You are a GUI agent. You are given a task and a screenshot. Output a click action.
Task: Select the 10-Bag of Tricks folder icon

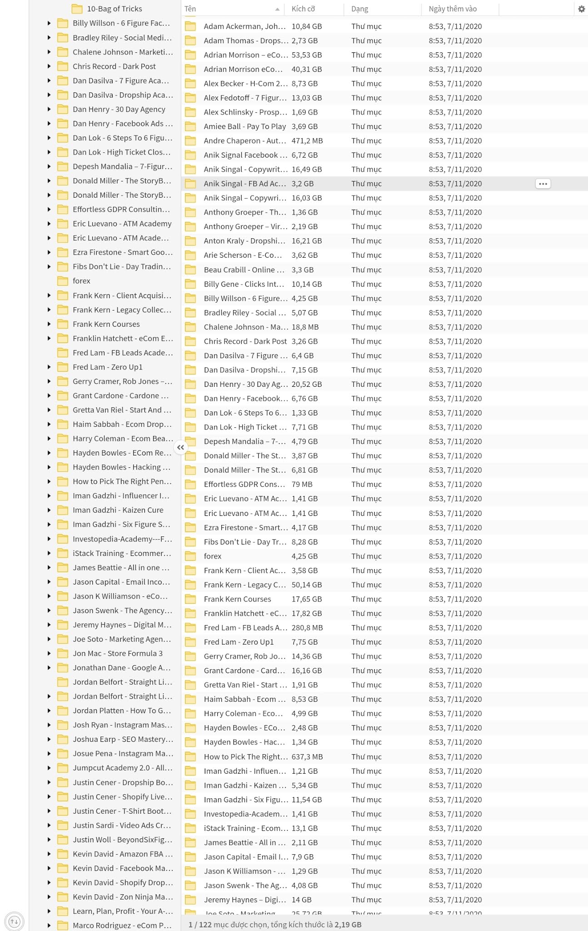click(x=77, y=9)
